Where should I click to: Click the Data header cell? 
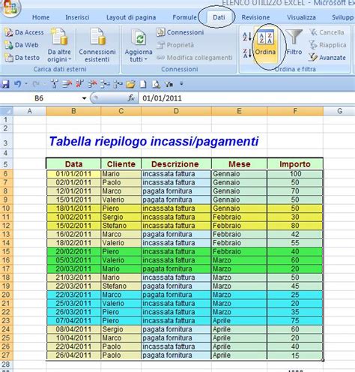[x=73, y=164]
